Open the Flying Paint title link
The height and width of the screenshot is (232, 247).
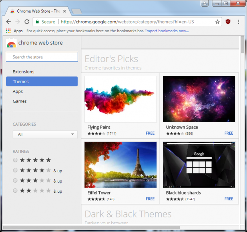(x=99, y=127)
